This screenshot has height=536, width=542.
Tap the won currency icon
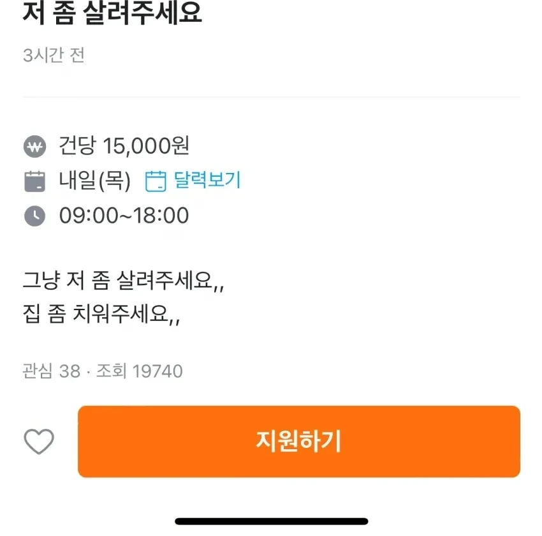pos(35,147)
